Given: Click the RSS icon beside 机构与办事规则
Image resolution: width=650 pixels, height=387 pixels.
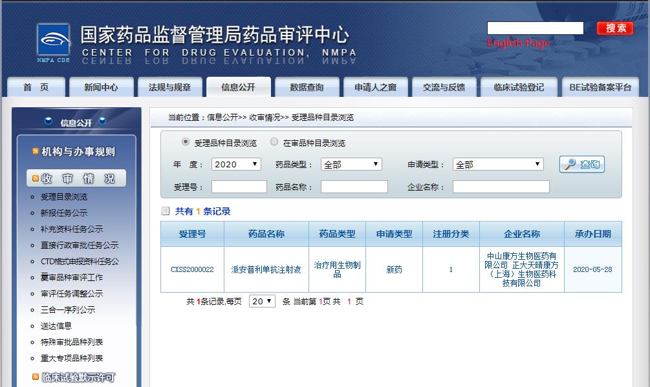Looking at the screenshot, I should tap(35, 152).
